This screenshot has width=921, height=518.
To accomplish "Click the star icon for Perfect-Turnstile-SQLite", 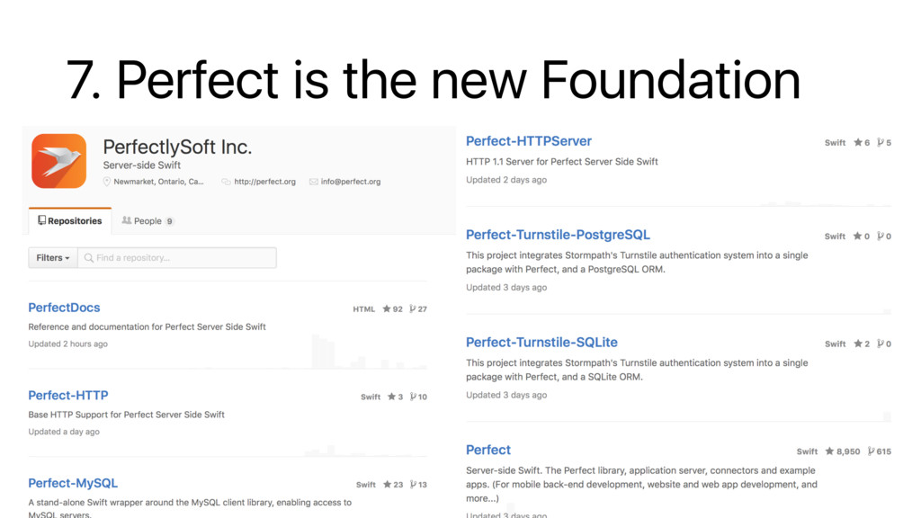I will pyautogui.click(x=857, y=344).
